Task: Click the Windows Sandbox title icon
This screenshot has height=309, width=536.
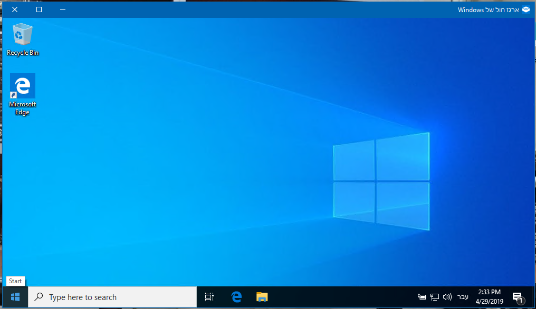Action: tap(526, 9)
